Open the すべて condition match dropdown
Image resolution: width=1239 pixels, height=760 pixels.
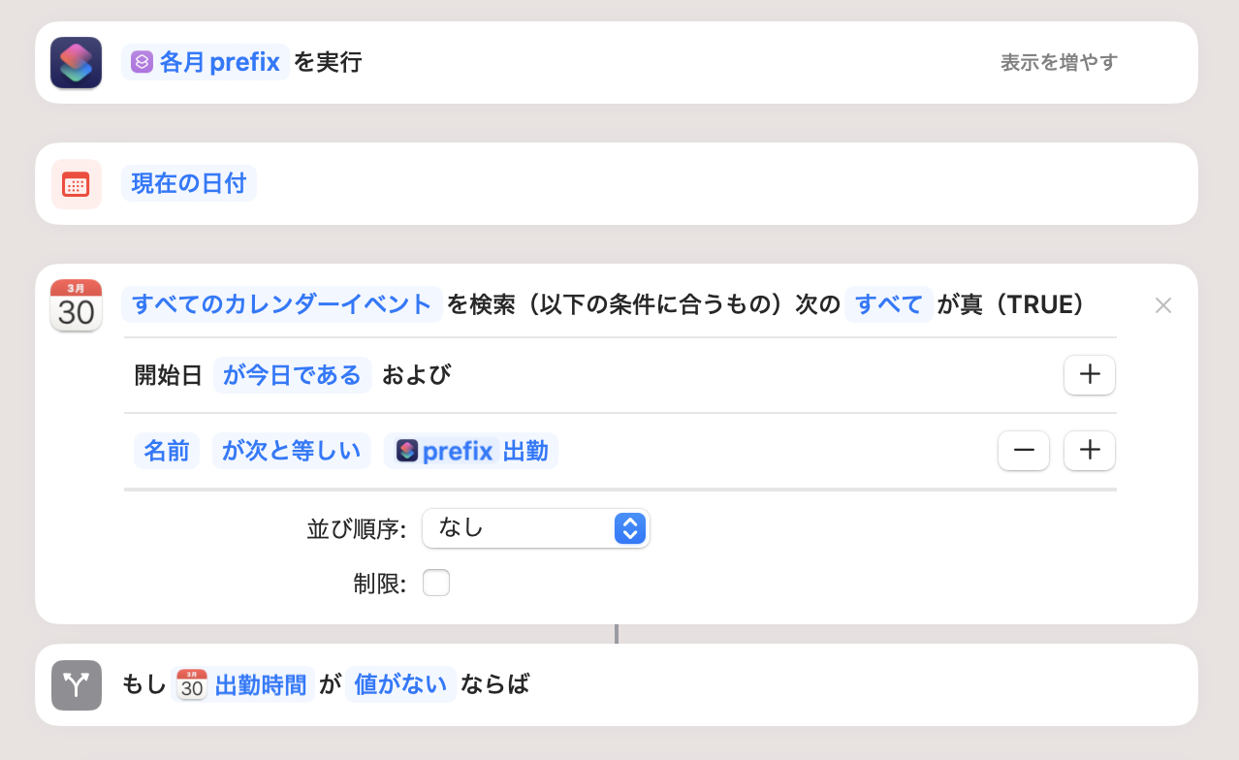tap(888, 304)
